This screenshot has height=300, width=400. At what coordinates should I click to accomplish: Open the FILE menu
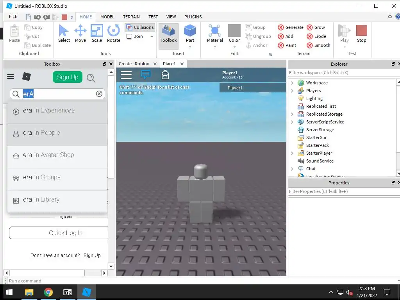[13, 16]
